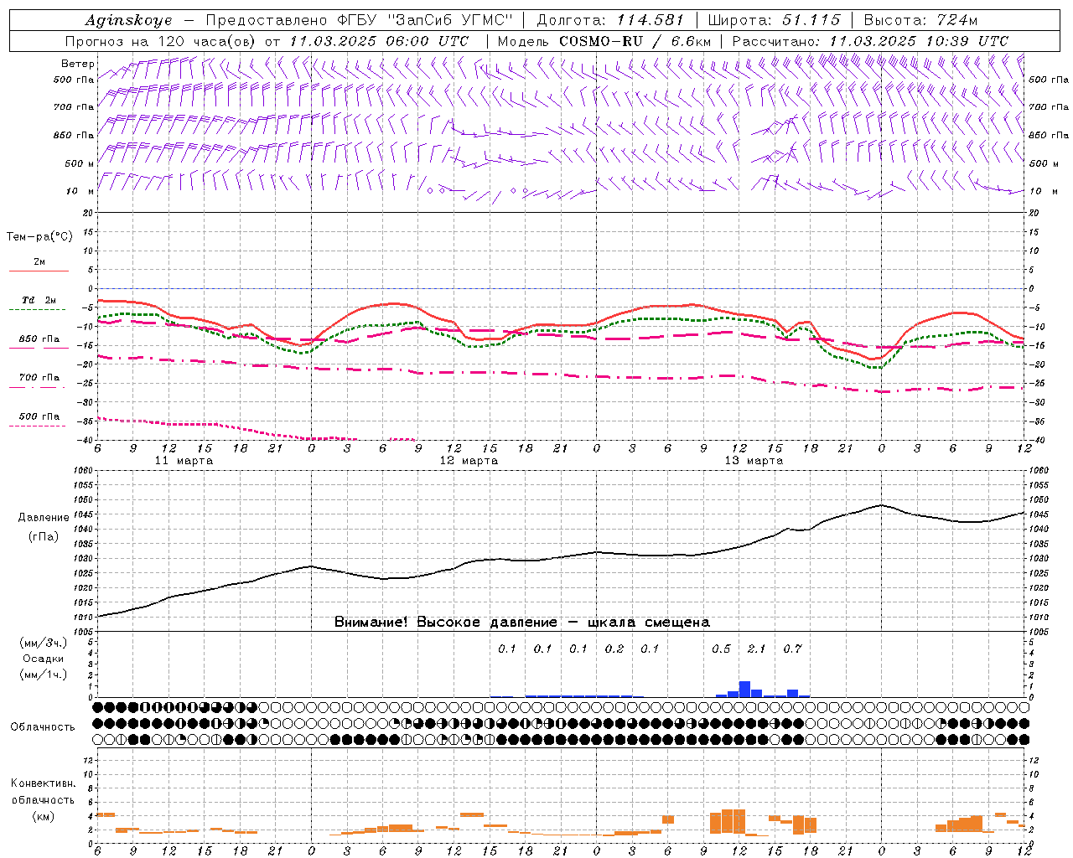Click the "11 марта" date label
This screenshot has width=1073, height=858.
tap(184, 461)
